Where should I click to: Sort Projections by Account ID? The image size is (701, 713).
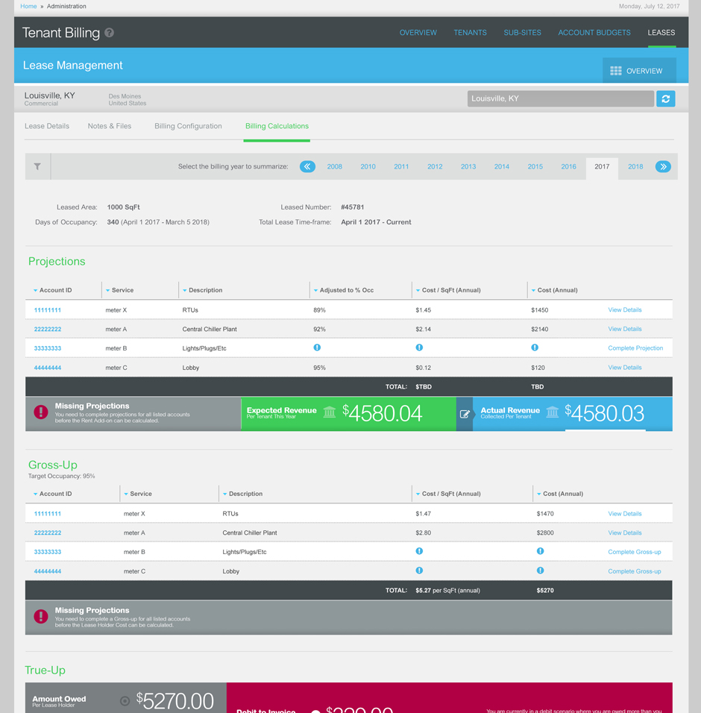[53, 290]
